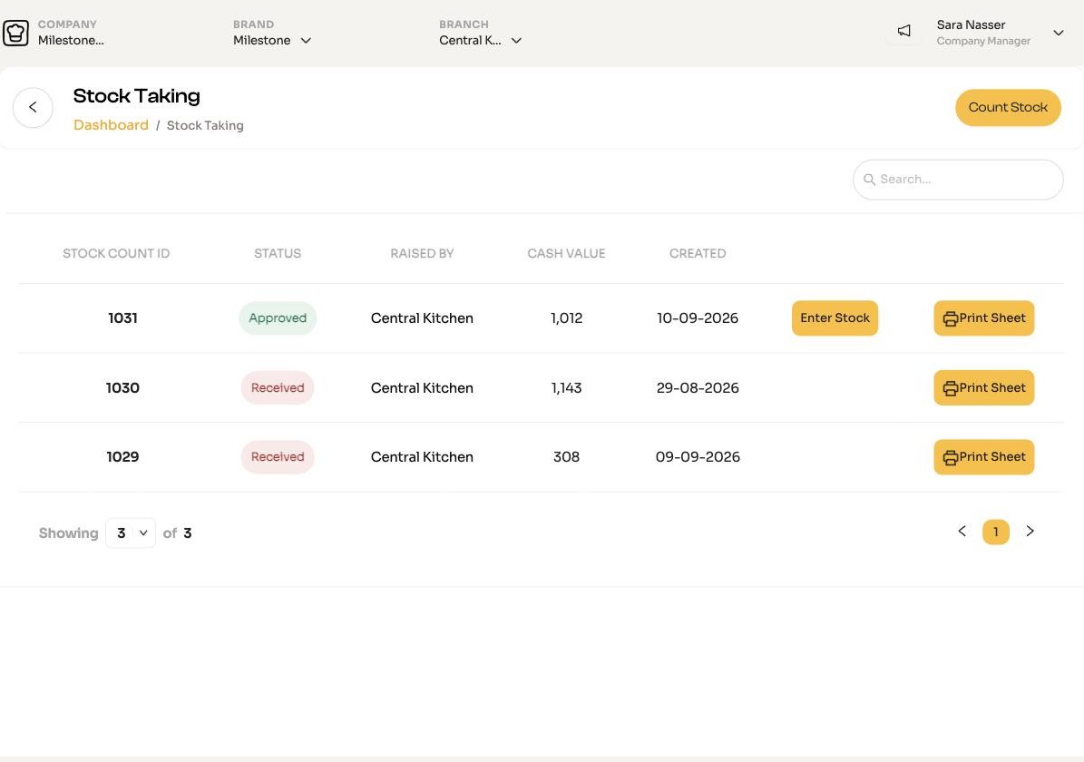Select stock count ID 1031
The image size is (1084, 762).
tap(122, 318)
